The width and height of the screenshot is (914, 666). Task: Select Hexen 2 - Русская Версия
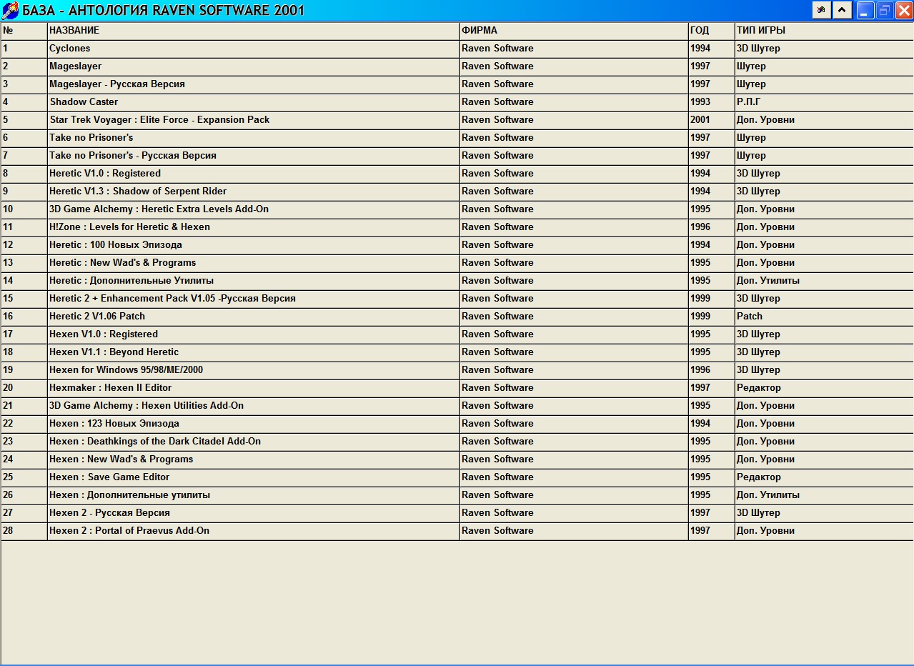click(109, 513)
